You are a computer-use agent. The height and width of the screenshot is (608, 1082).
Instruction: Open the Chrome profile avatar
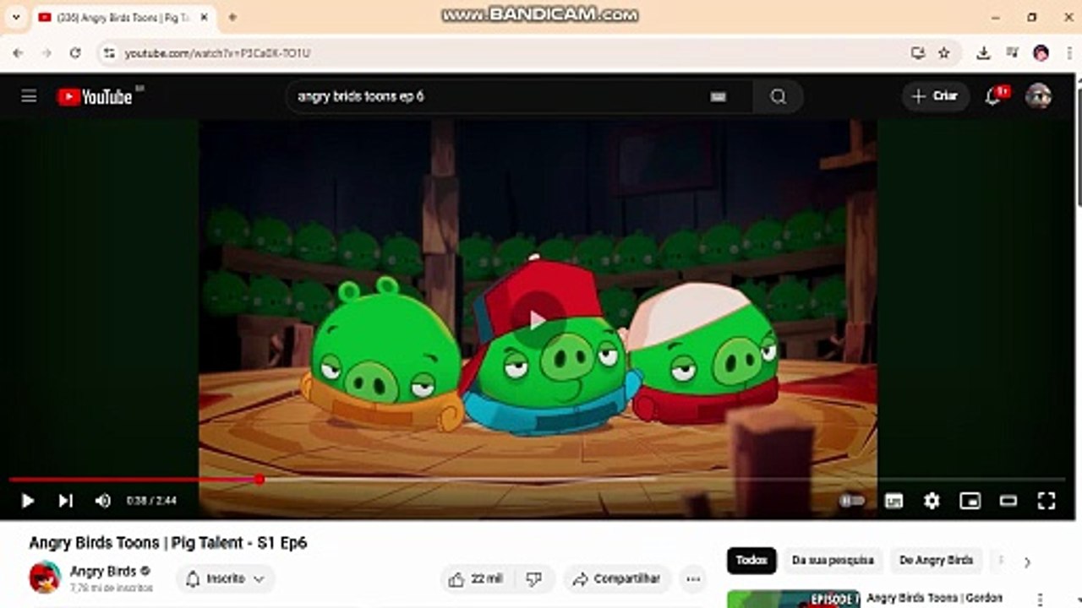coord(1041,53)
